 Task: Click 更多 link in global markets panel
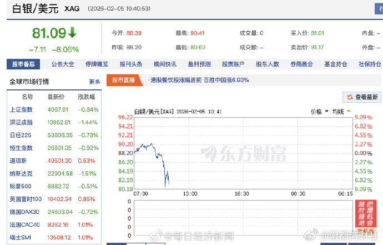pos(94,82)
